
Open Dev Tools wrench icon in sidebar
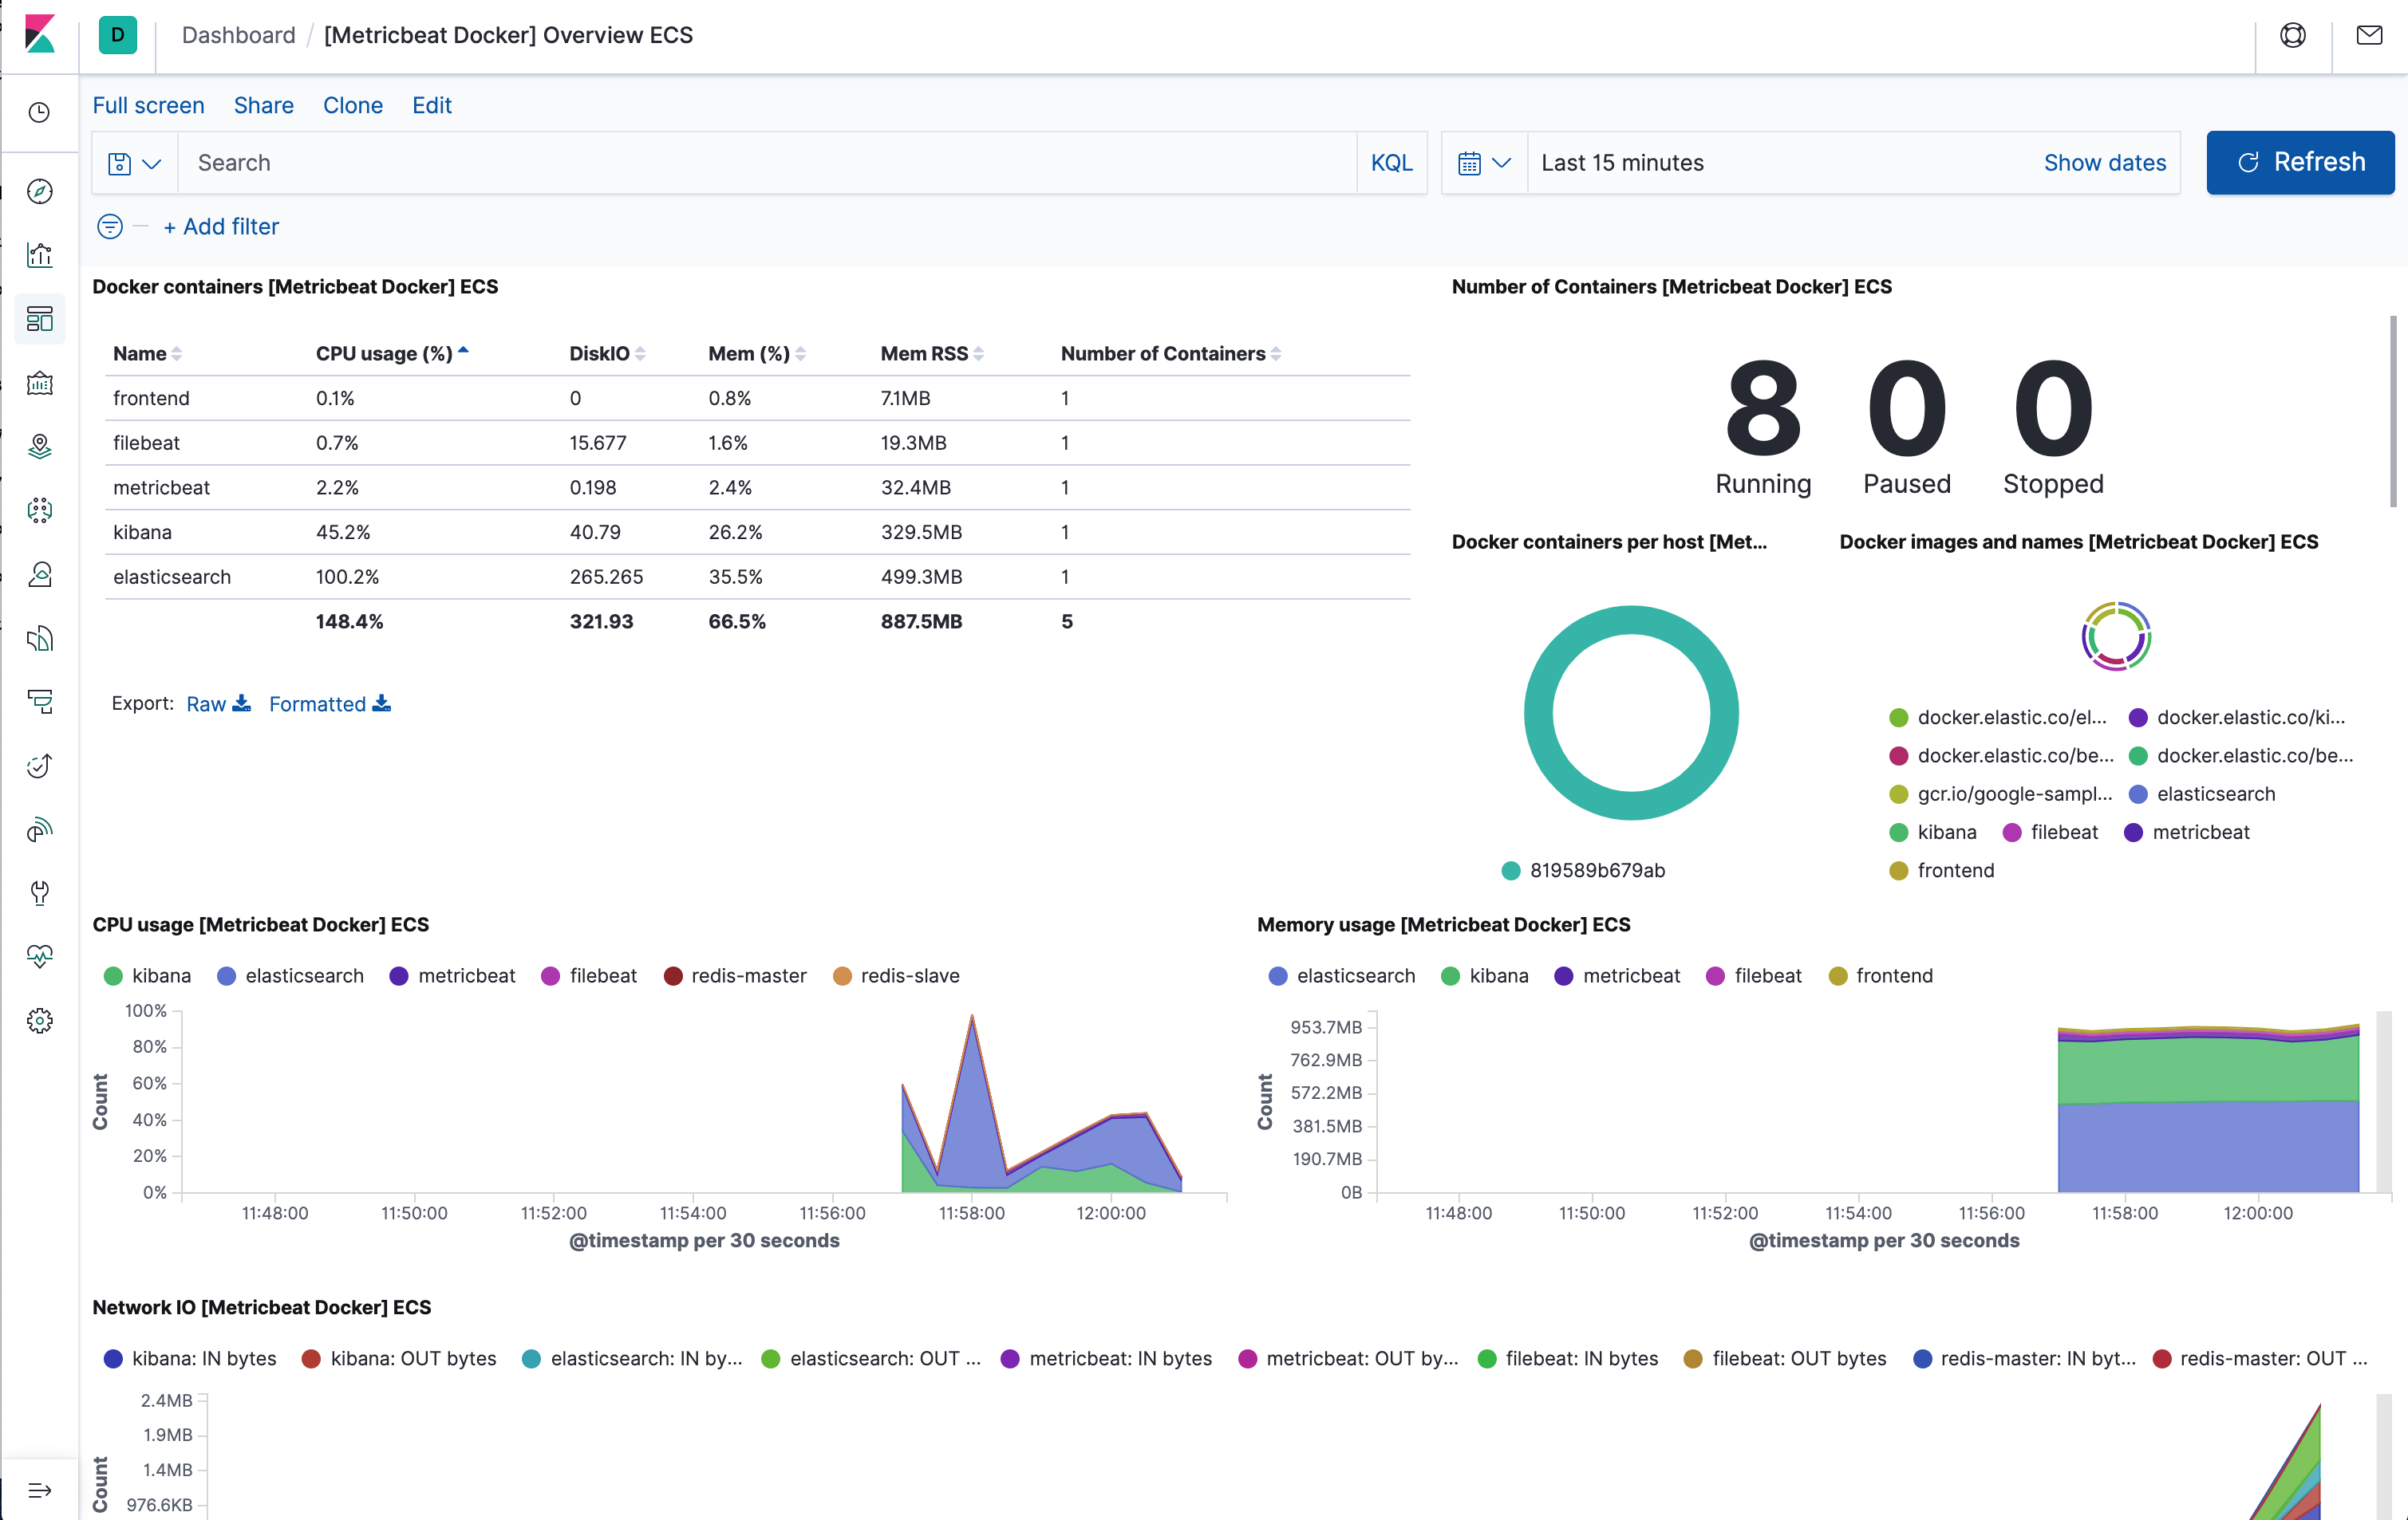[40, 892]
